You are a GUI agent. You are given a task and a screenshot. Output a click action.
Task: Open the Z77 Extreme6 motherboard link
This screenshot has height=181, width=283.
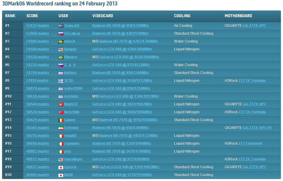tap(250, 143)
